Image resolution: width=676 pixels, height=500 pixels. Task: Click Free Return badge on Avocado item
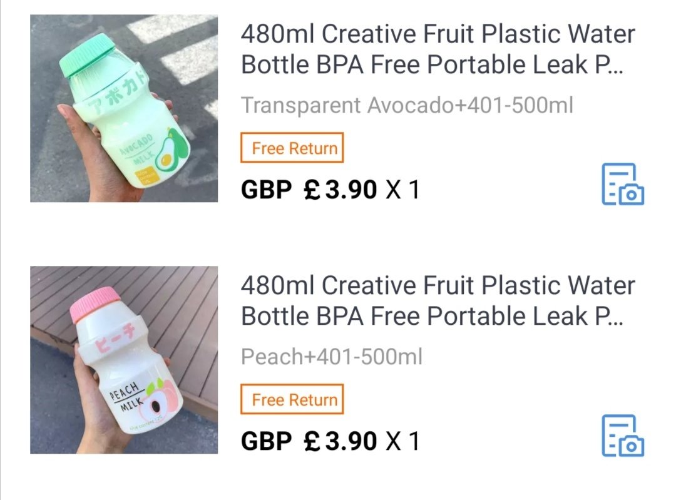[x=292, y=148]
